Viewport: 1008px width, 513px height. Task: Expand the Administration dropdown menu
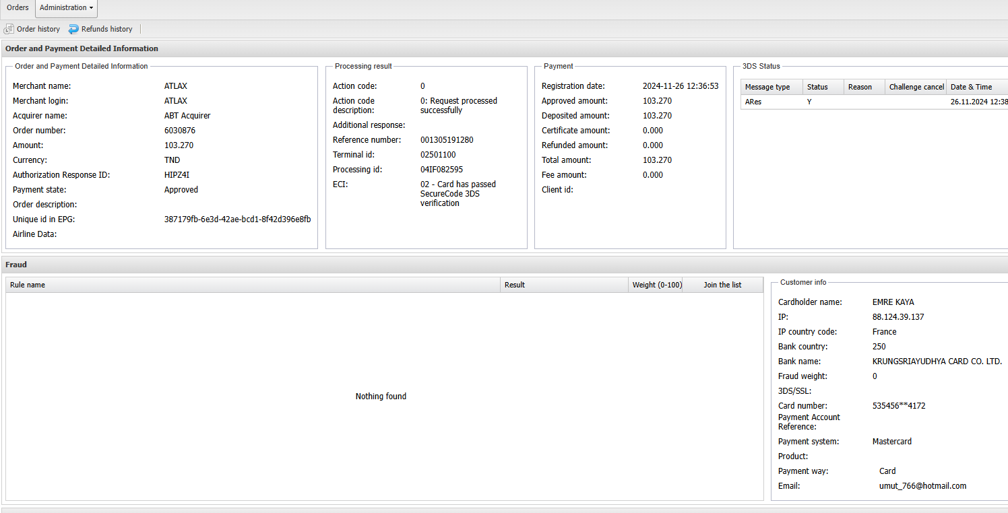click(x=66, y=8)
